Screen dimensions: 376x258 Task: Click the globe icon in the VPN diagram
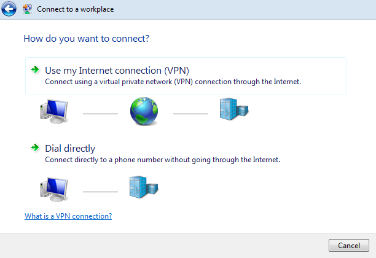144,111
